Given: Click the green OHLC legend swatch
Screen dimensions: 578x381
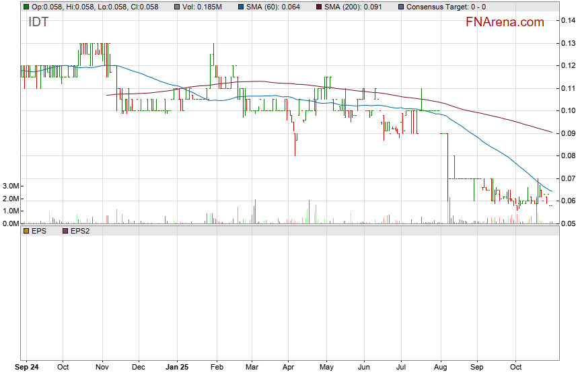Looking at the screenshot, I should 26,7.
